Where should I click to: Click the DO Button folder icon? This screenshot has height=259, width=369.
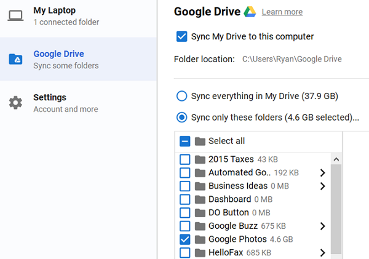click(200, 213)
